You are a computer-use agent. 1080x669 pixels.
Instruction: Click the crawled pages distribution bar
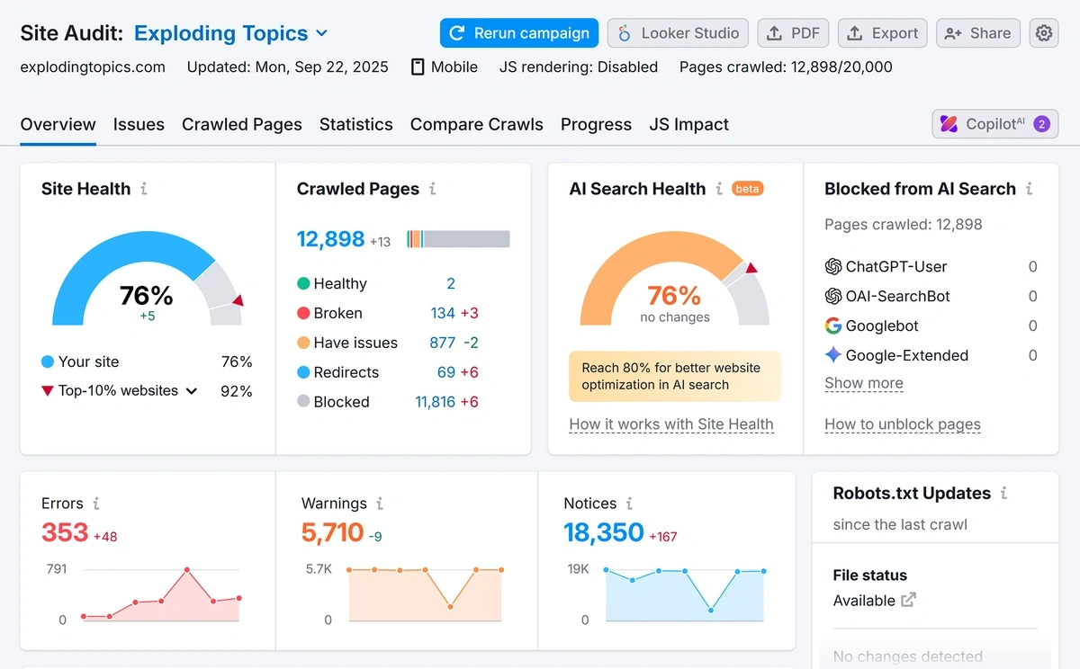coord(458,239)
